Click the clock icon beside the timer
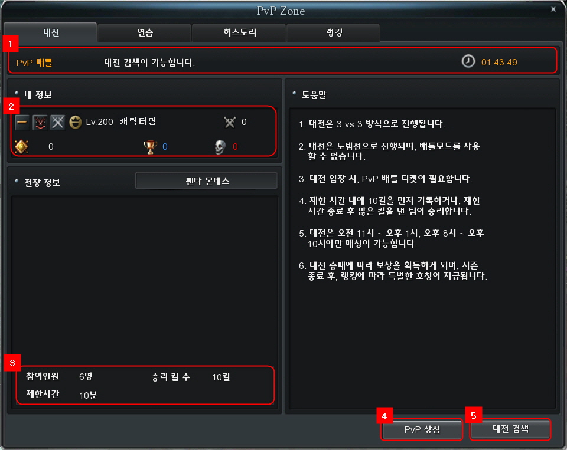The width and height of the screenshot is (567, 450). 468,61
